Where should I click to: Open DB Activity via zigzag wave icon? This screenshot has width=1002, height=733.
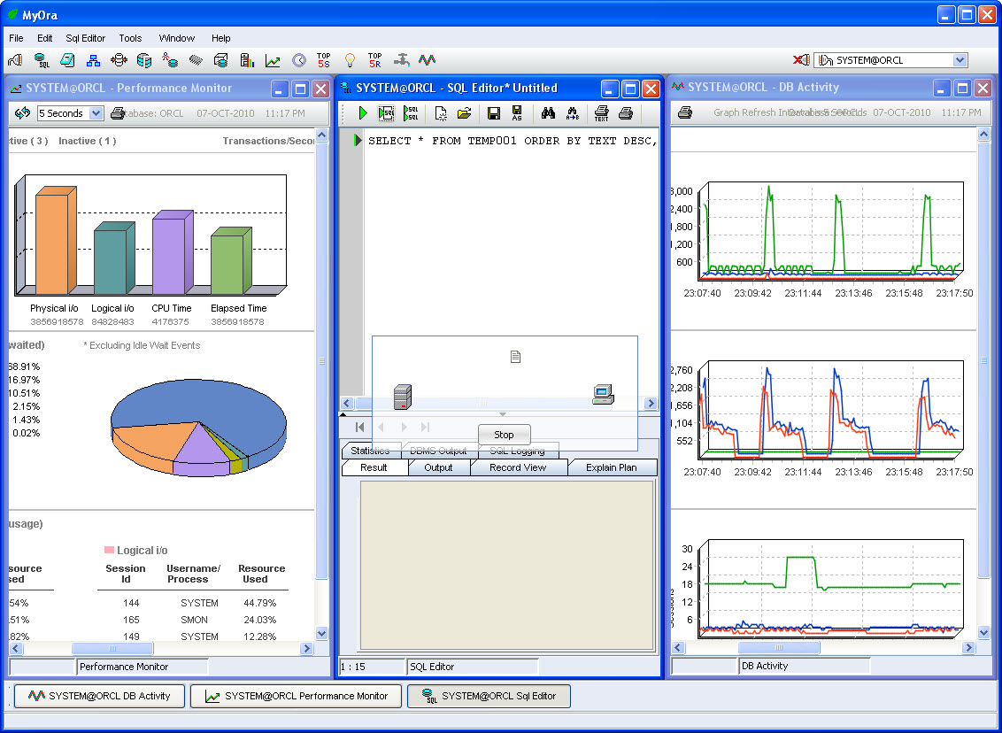coord(427,60)
